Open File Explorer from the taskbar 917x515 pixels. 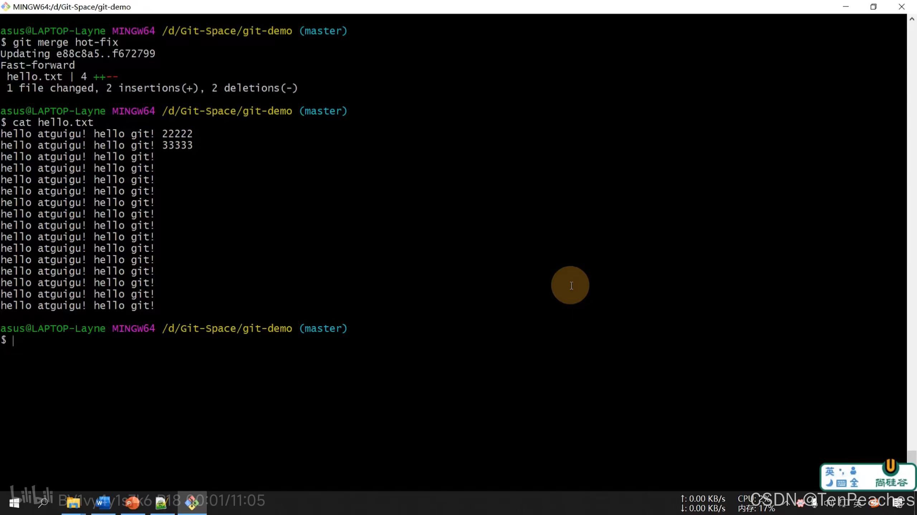[73, 503]
